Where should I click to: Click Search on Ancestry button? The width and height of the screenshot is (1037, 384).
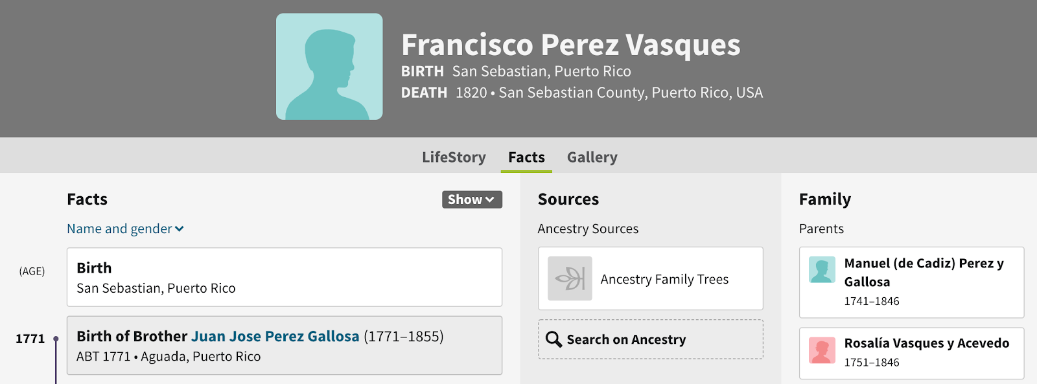tap(650, 339)
